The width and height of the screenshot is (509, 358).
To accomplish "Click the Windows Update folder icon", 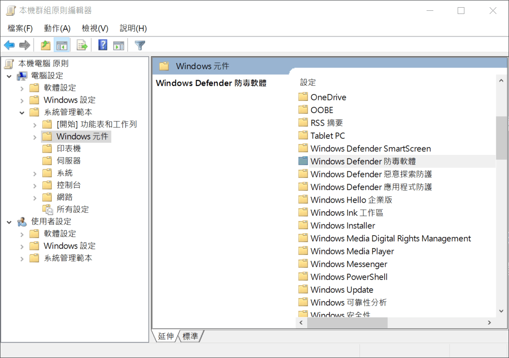I will [303, 289].
